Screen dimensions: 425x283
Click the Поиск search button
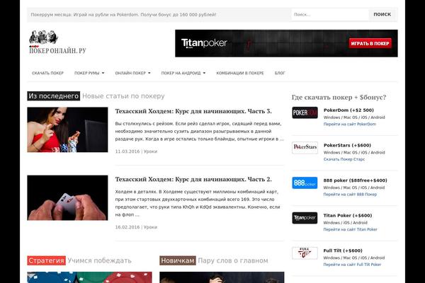pyautogui.click(x=382, y=14)
